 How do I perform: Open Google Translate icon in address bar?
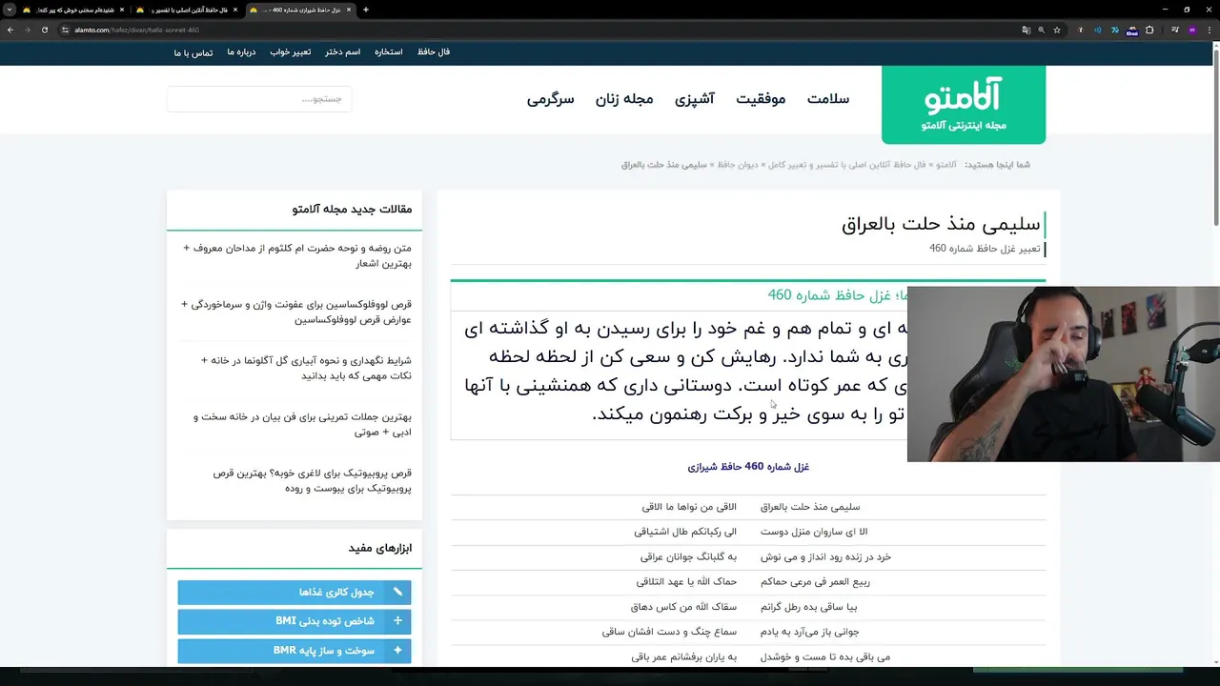click(1026, 30)
